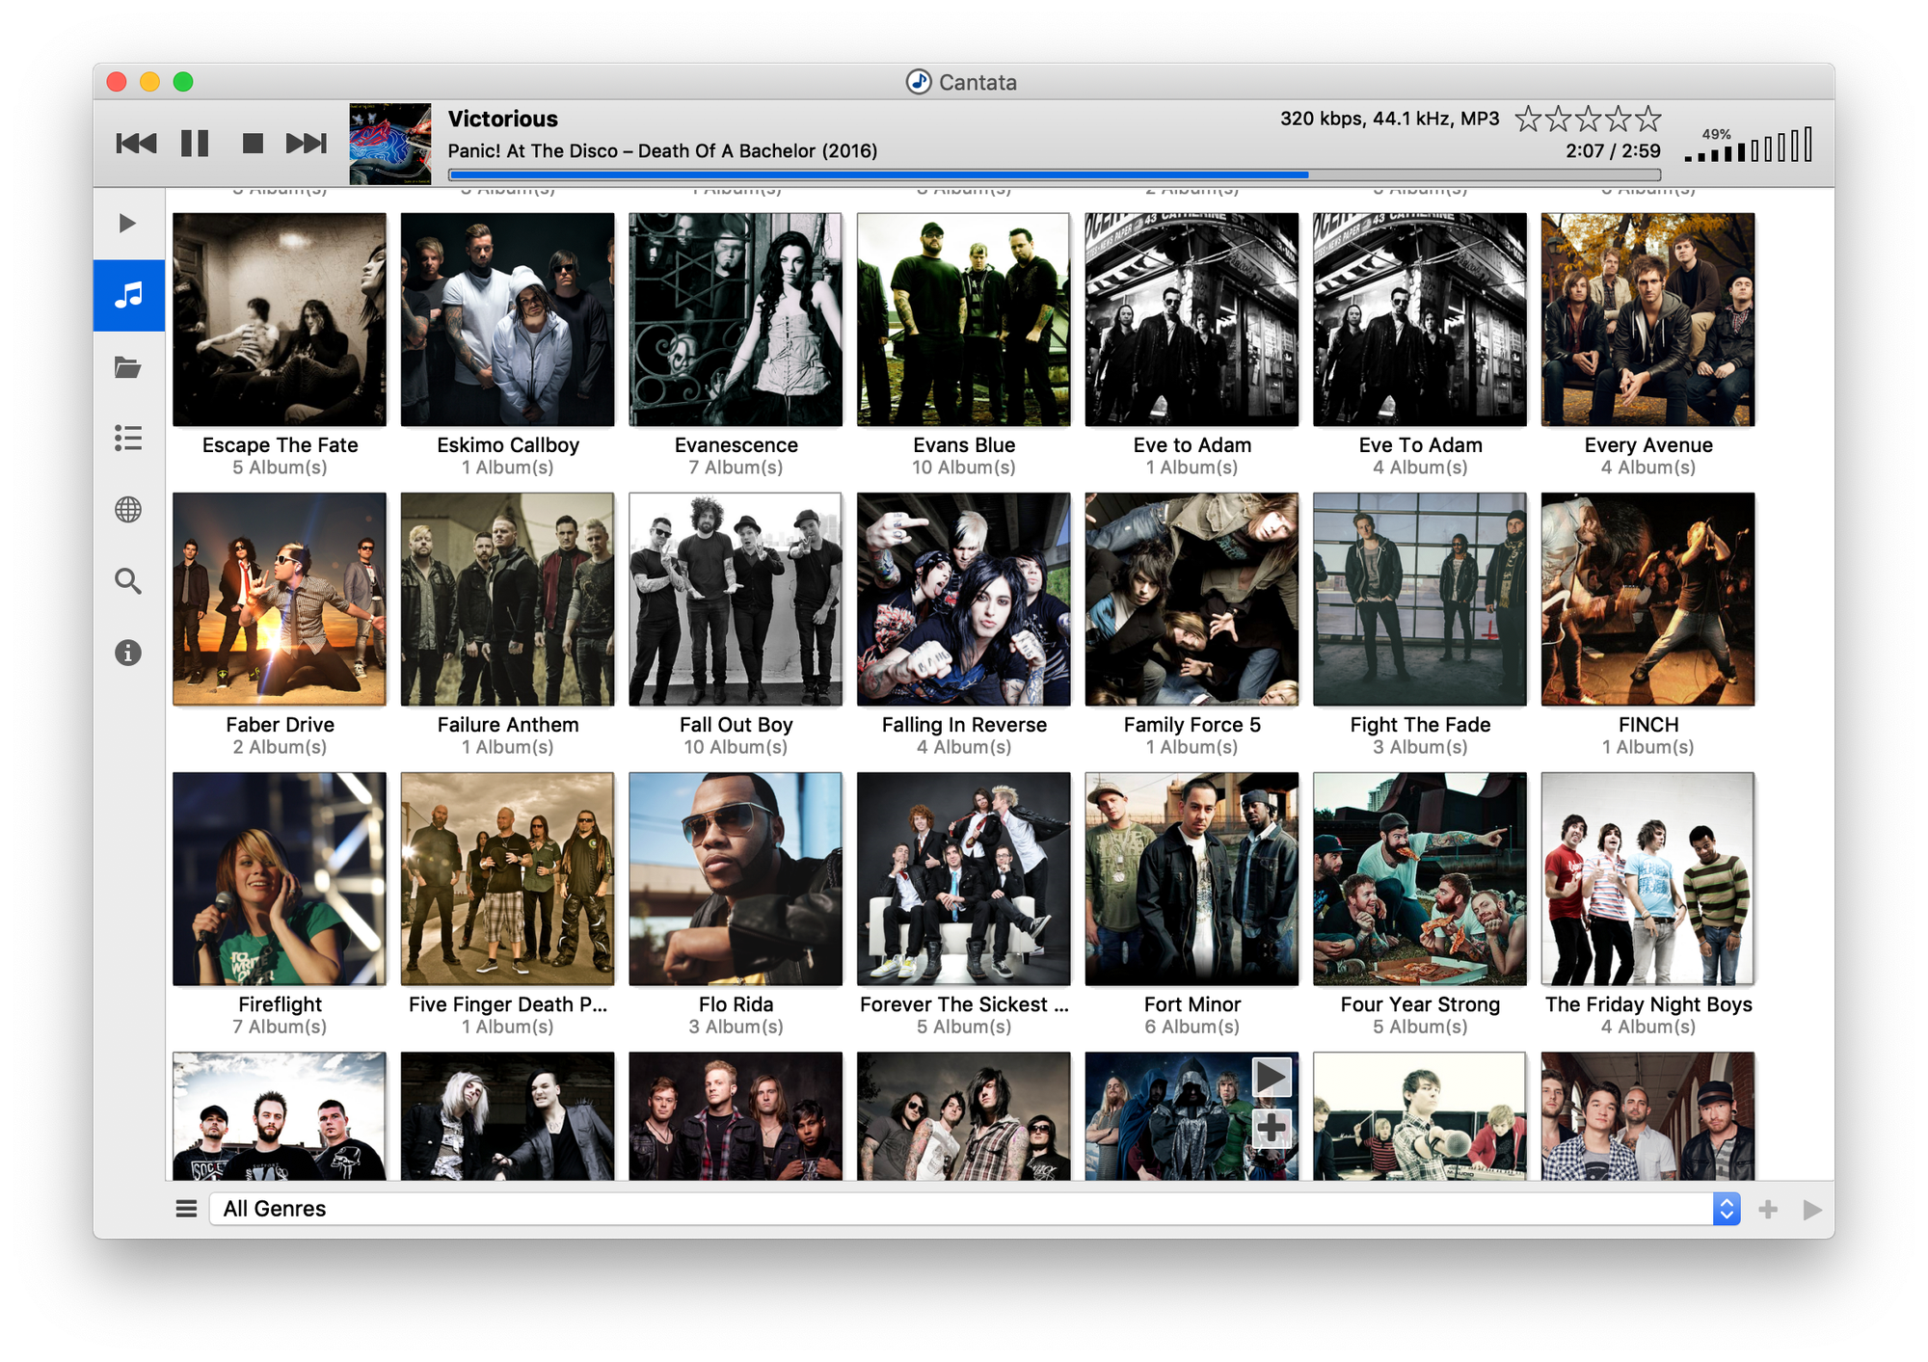This screenshot has width=1928, height=1362.
Task: Pause the current song
Action: tap(195, 144)
